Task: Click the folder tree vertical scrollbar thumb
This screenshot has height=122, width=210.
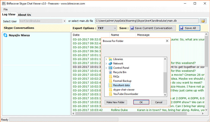Action: [x=165, y=82]
